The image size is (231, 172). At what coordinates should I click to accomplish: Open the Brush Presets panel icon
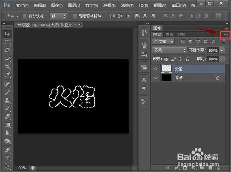click(x=144, y=46)
